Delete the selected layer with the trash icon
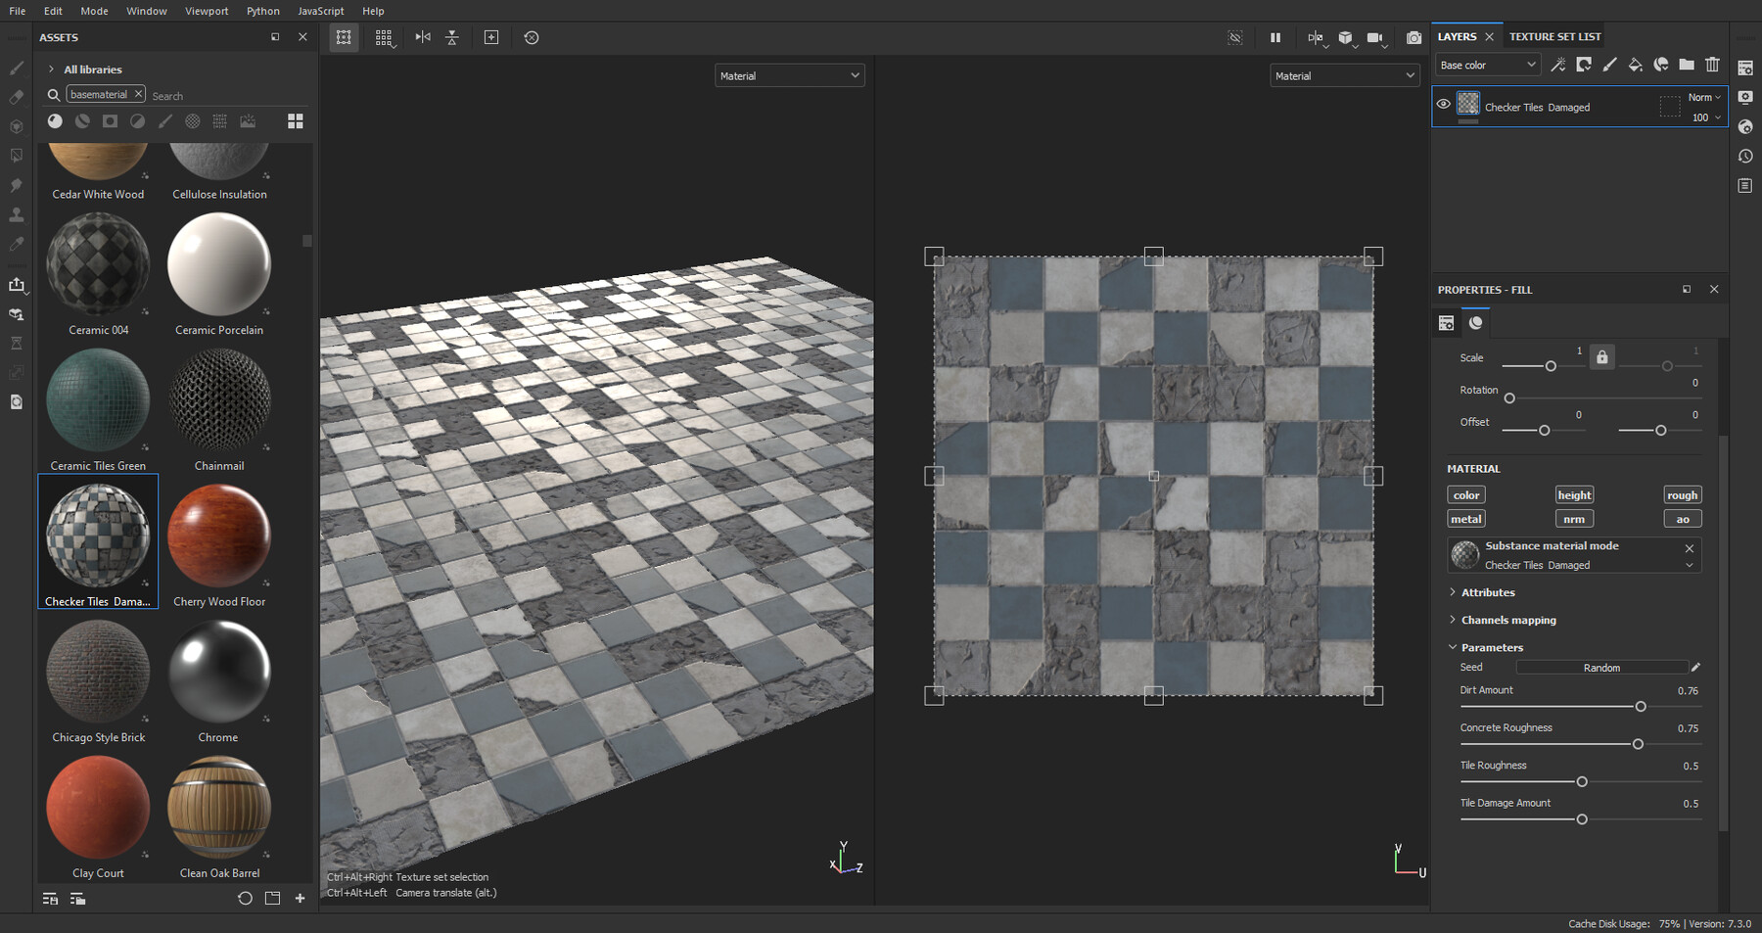 [1712, 65]
